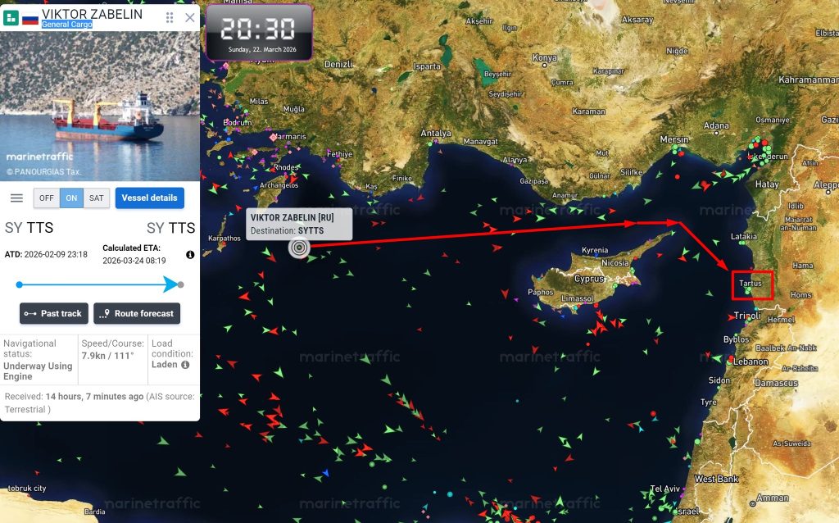This screenshot has width=839, height=523.
Task: Click the Russian flag icon
Action: pyautogui.click(x=30, y=19)
